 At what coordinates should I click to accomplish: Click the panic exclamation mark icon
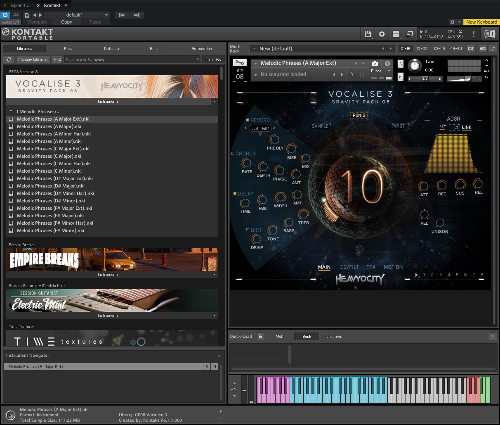474,34
